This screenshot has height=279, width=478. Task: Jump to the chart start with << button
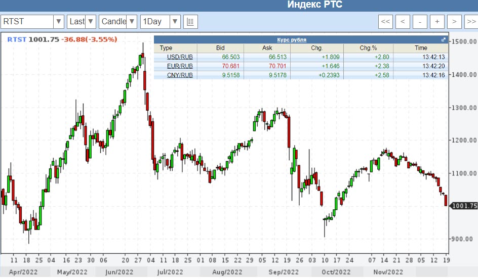tap(385, 22)
